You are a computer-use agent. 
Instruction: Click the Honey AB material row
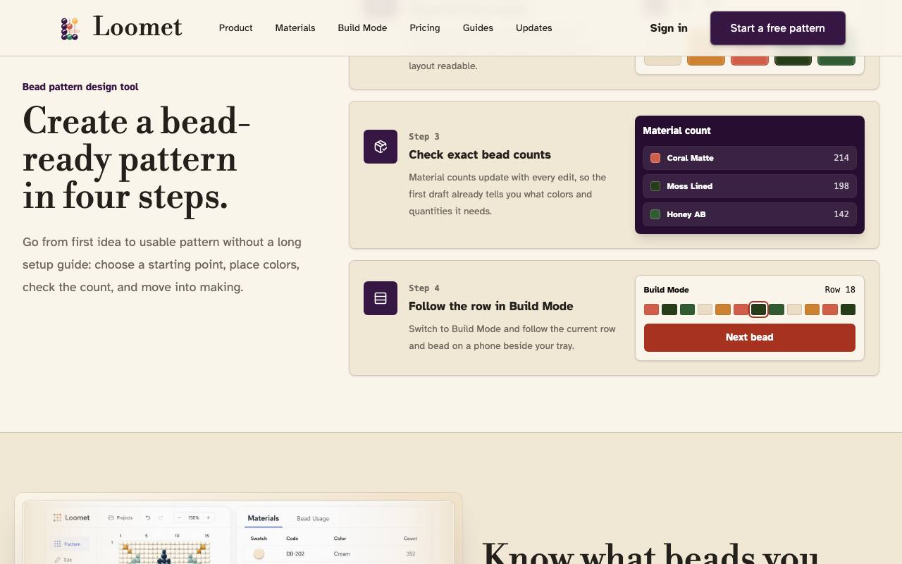click(x=750, y=214)
